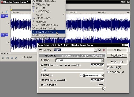
Task: Click the final time input field
Action: tap(97, 65)
